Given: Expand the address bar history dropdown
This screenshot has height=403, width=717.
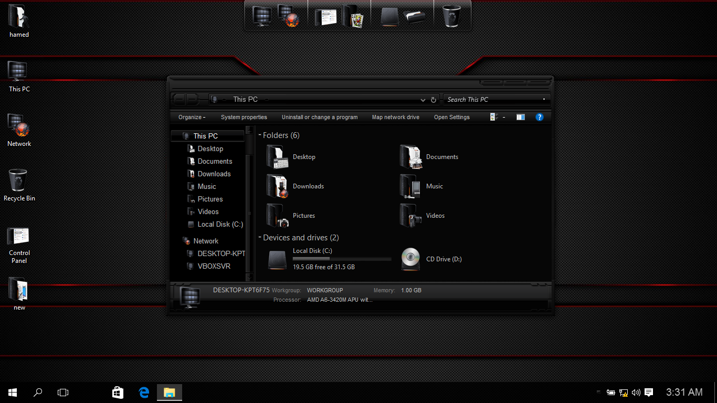Looking at the screenshot, I should (x=423, y=100).
